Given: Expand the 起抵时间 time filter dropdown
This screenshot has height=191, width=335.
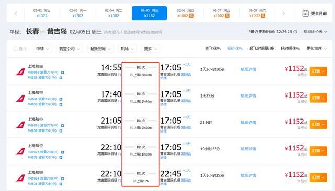Looking at the screenshot, I should 100,49.
